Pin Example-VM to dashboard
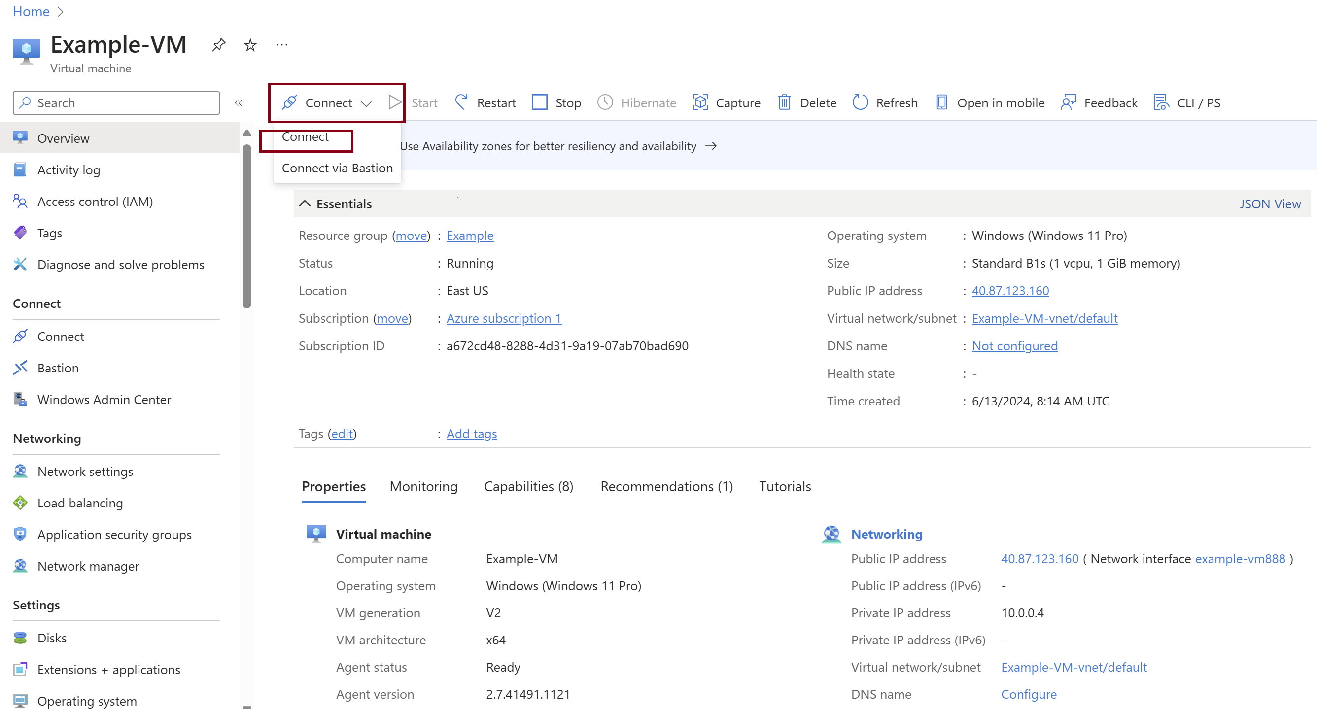 [x=218, y=45]
